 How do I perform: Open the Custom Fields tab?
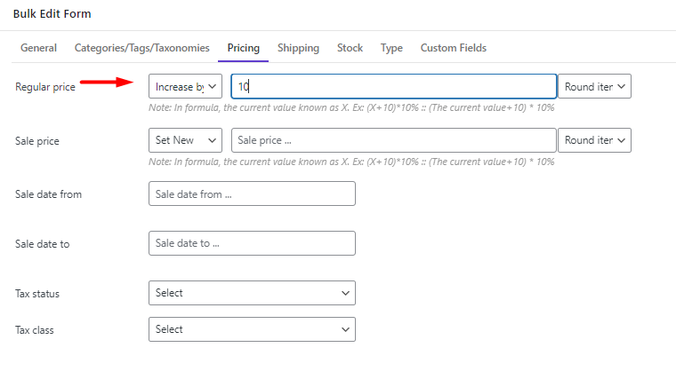[x=453, y=48]
